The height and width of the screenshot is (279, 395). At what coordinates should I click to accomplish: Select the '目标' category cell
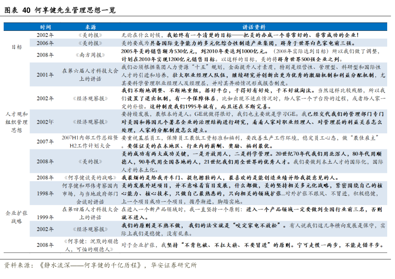[x=17, y=47]
